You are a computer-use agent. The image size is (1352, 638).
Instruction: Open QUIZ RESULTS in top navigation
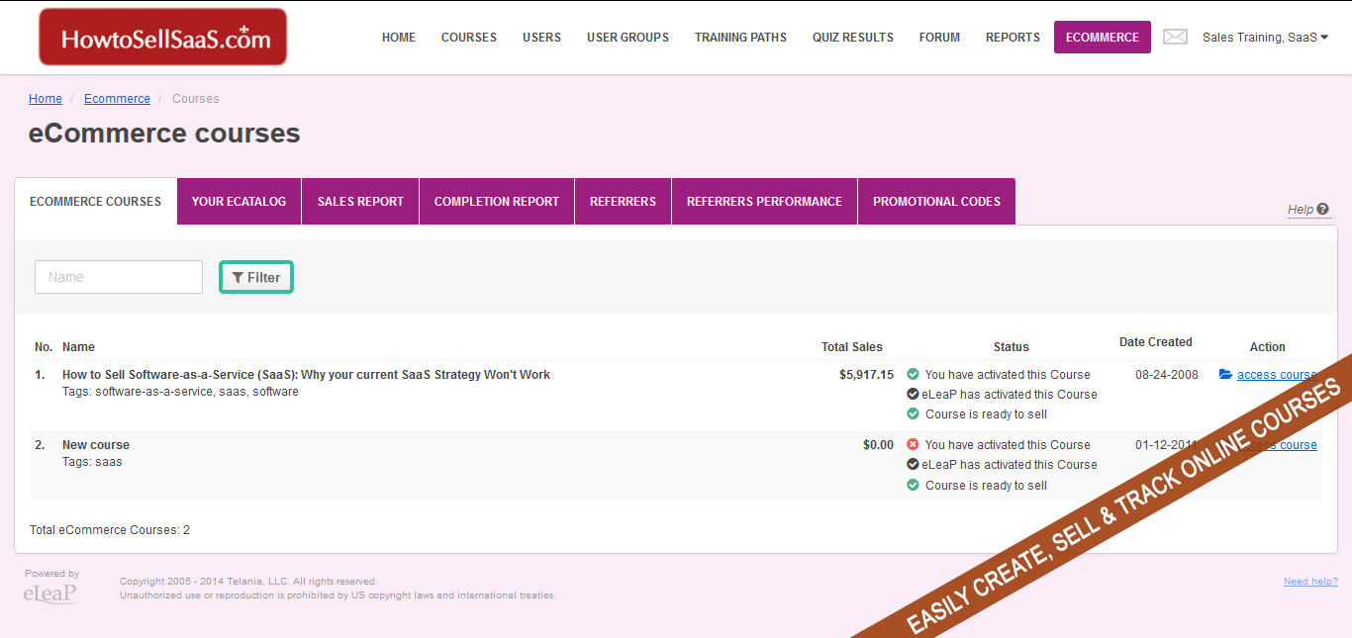click(853, 38)
